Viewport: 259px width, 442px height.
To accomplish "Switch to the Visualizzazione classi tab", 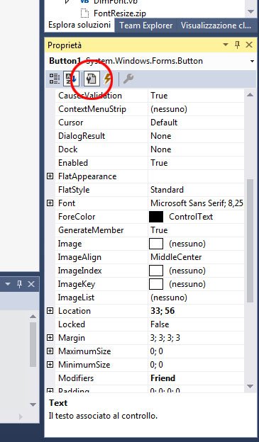I will point(216,25).
